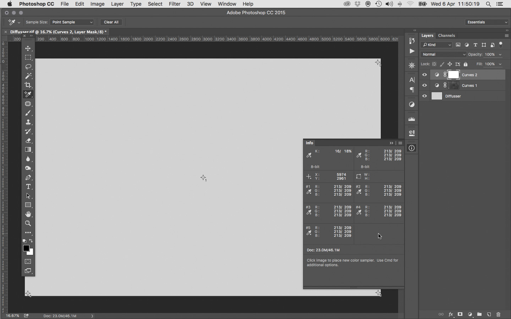Choose the Clone Stamp tool
The height and width of the screenshot is (319, 511).
28,122
